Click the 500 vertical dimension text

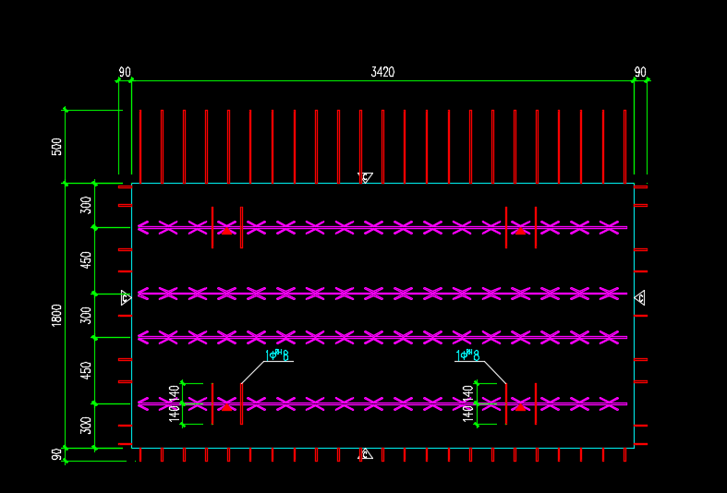pyautogui.click(x=56, y=147)
